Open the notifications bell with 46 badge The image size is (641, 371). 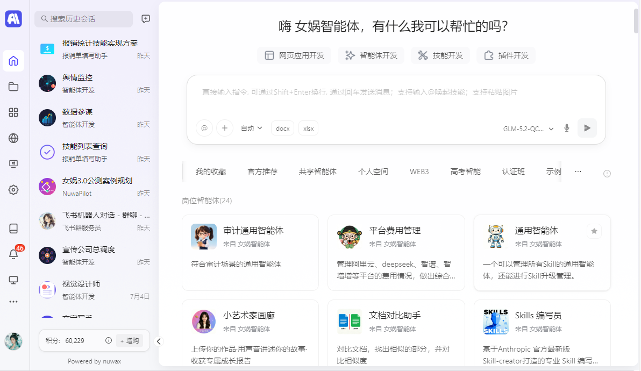[13, 254]
